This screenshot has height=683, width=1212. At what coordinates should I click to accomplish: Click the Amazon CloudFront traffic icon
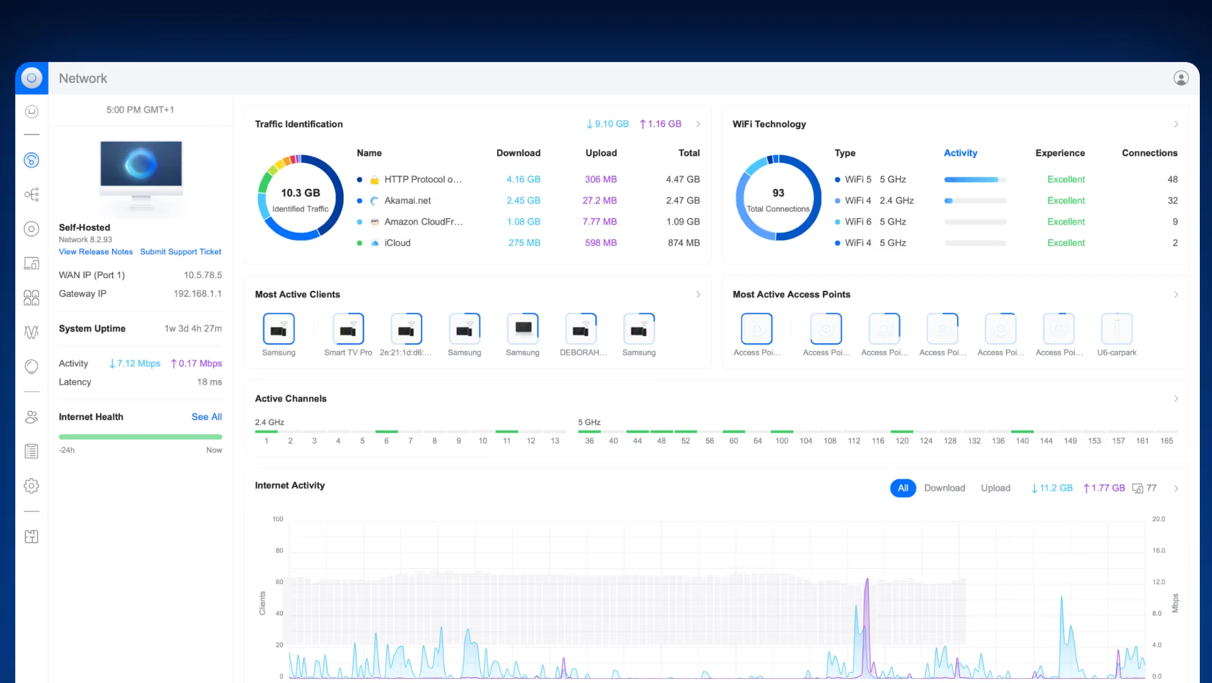click(375, 222)
